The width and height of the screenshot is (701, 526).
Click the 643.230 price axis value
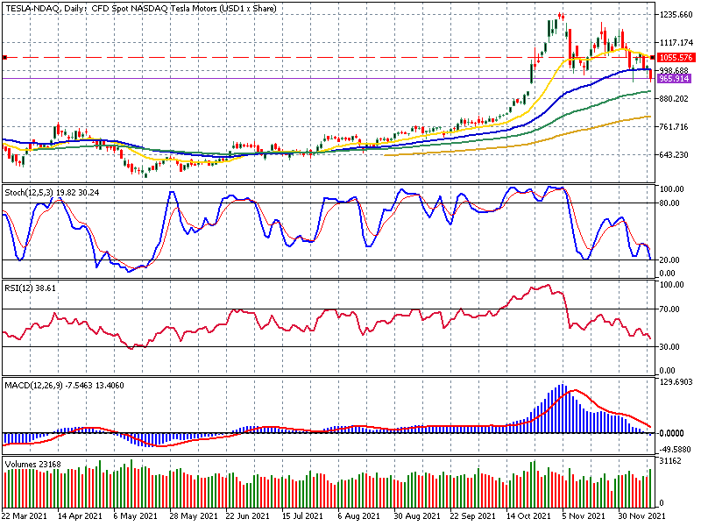(x=674, y=155)
